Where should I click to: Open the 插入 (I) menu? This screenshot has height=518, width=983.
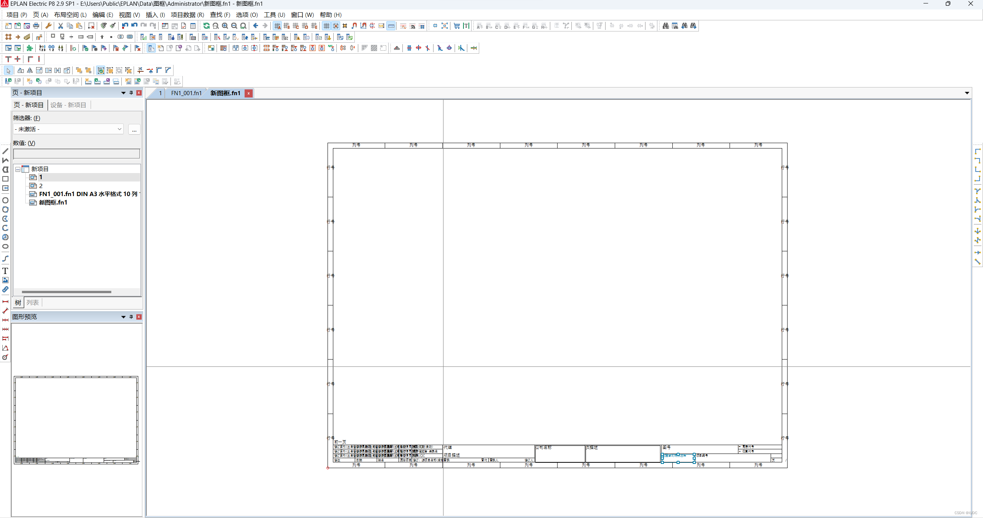pos(155,15)
